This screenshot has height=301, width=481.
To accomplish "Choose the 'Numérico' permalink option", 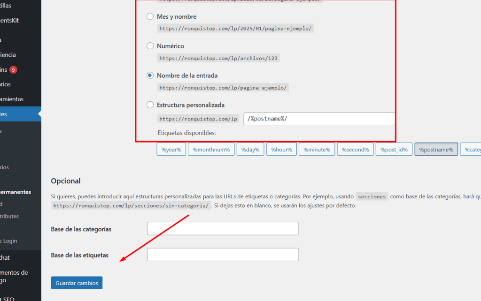I will point(150,46).
